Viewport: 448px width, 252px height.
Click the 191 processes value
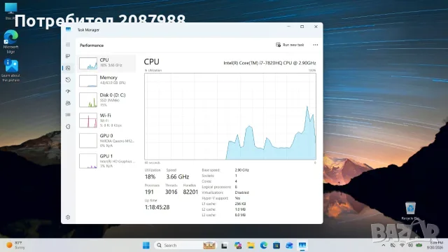point(149,192)
